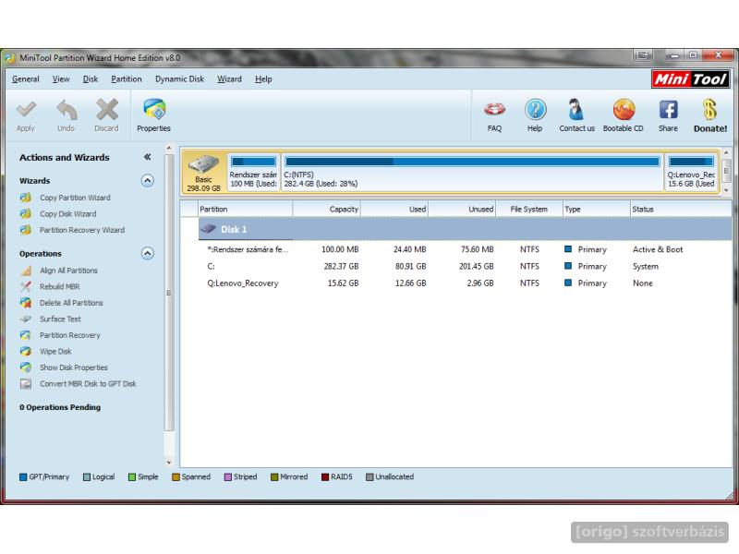Open the Wizard menu
The image size is (739, 554).
pyautogui.click(x=229, y=79)
